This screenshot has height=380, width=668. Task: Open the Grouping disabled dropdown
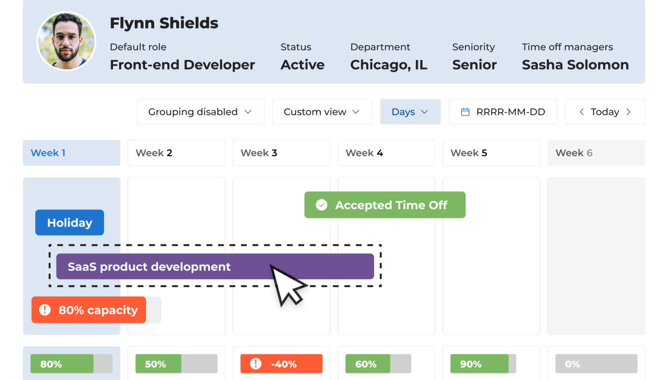200,112
